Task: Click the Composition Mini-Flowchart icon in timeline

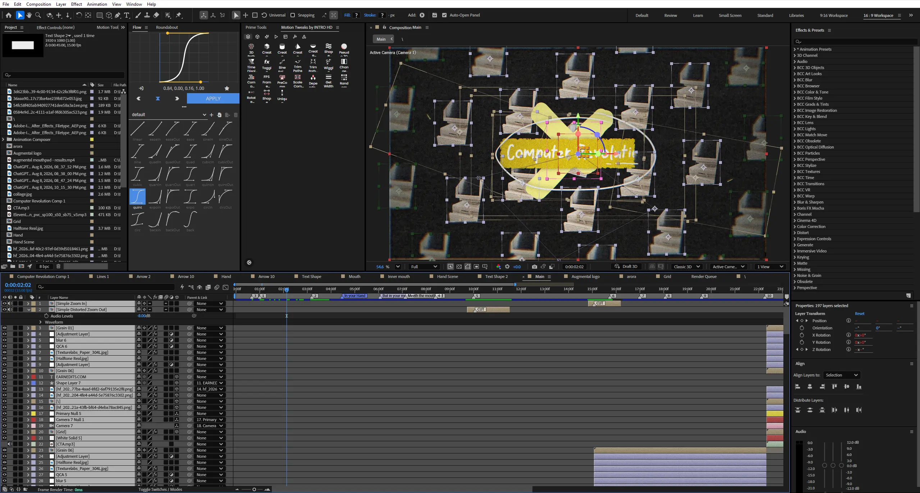Action: coord(191,287)
